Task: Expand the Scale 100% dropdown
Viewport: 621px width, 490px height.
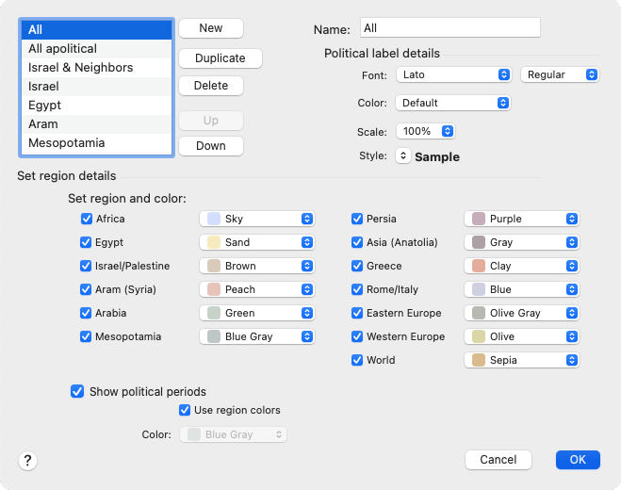Action: coord(425,131)
